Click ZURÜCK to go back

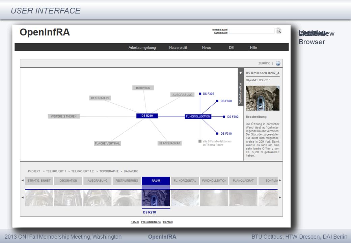point(264,63)
